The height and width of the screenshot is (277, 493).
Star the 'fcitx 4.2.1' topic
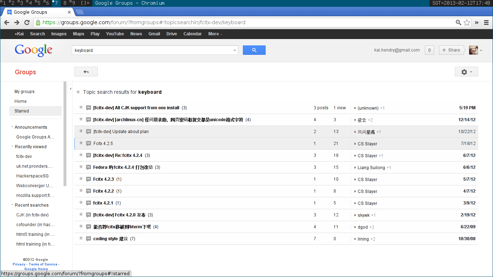click(81, 203)
